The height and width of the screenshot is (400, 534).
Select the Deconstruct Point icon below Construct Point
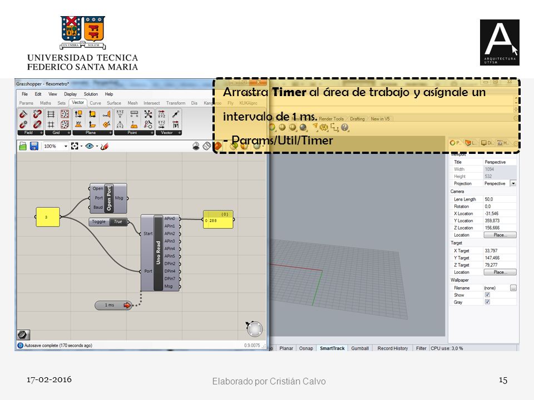[x=120, y=124]
